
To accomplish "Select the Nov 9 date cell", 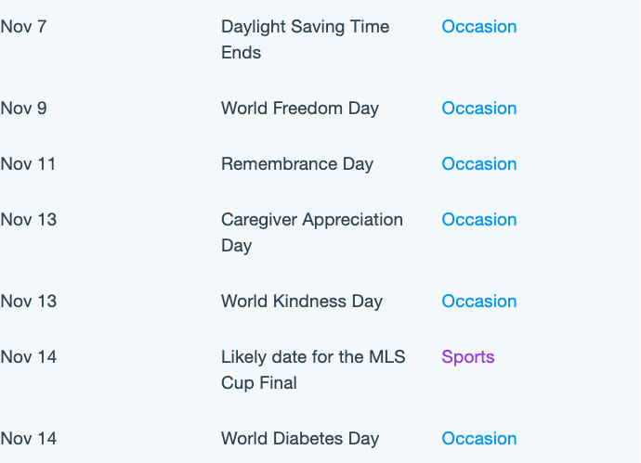I will [24, 109].
